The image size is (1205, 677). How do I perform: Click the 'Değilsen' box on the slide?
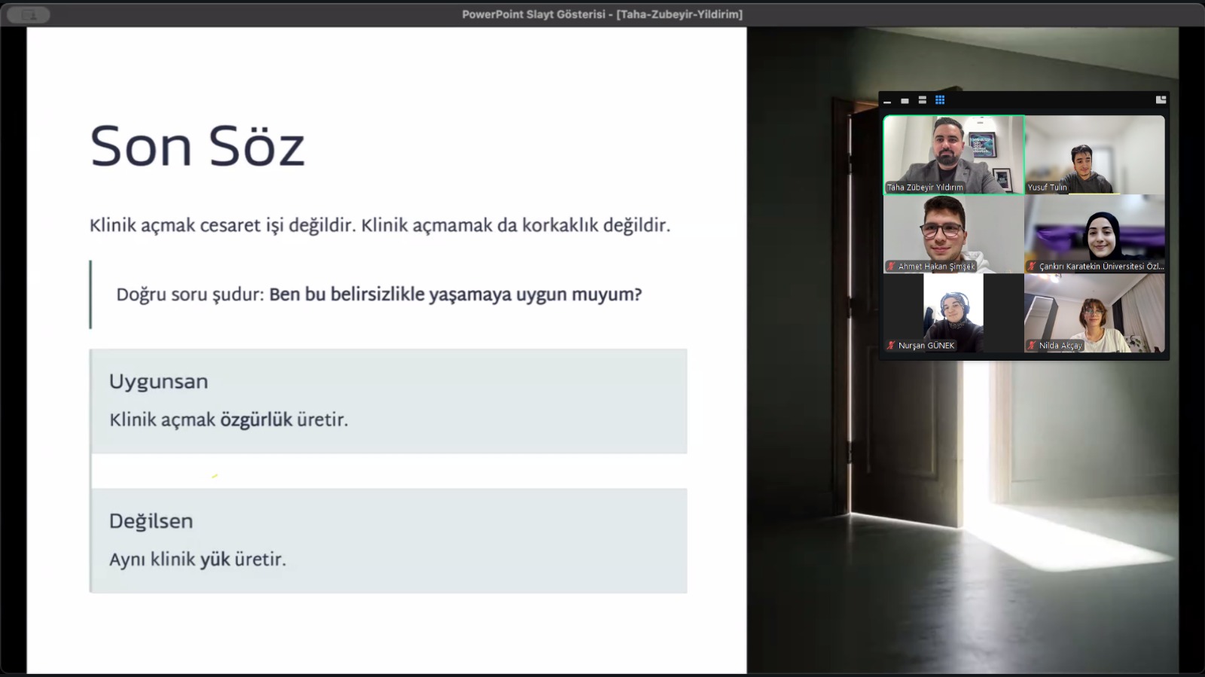389,541
